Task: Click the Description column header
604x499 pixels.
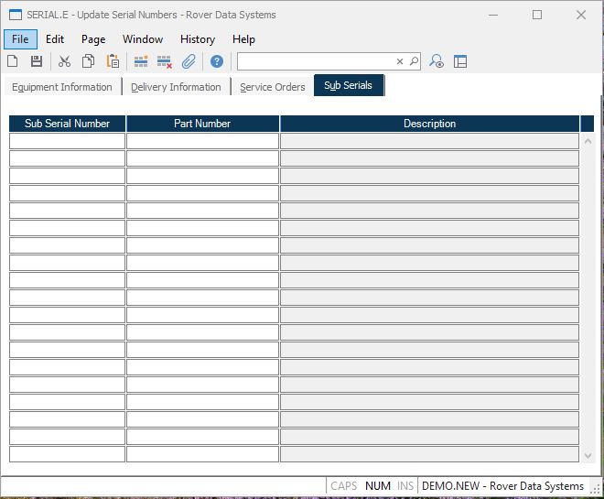Action: (429, 124)
